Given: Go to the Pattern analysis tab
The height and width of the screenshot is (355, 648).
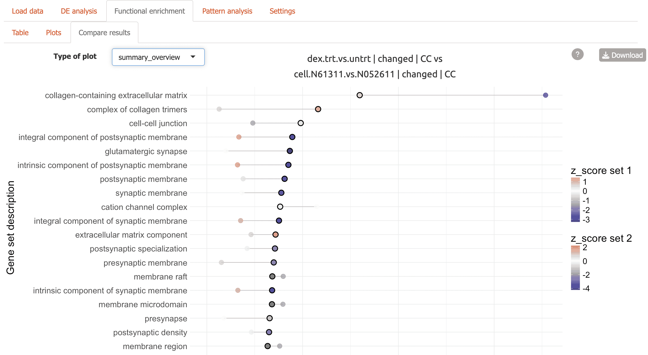Looking at the screenshot, I should (x=227, y=11).
